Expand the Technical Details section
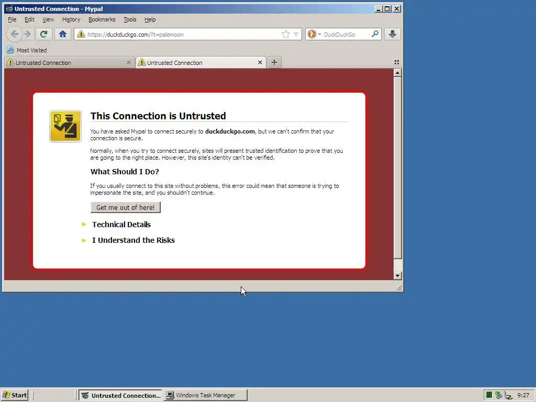 (x=121, y=225)
